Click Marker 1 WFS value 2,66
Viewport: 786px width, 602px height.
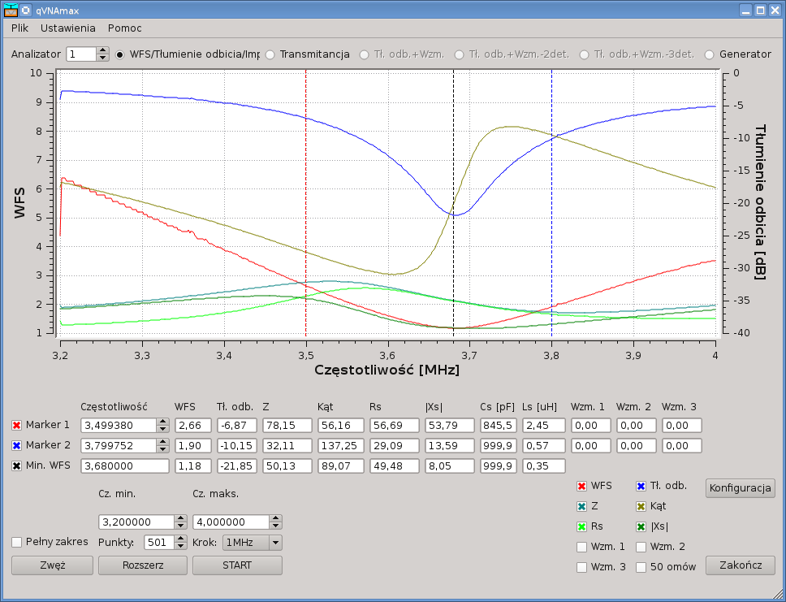coord(193,426)
